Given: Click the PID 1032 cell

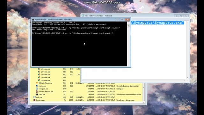Looking at the screenshot, I should pyautogui.click(x=64, y=97).
